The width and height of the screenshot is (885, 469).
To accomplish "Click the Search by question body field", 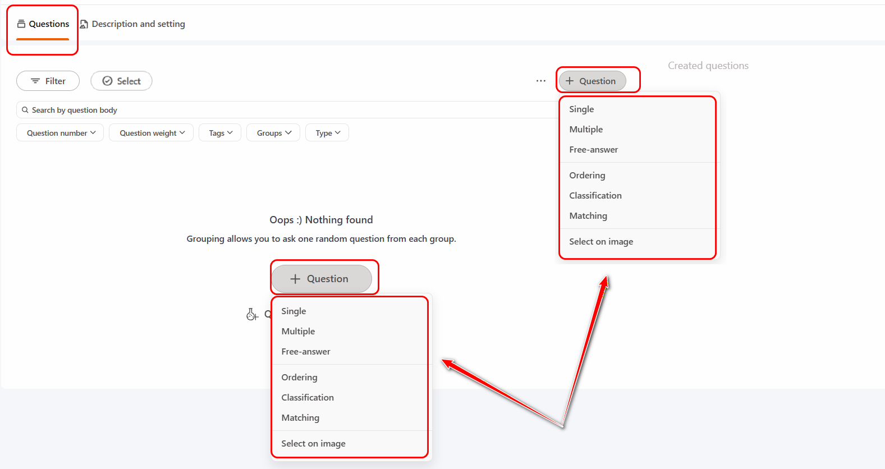I will (281, 110).
